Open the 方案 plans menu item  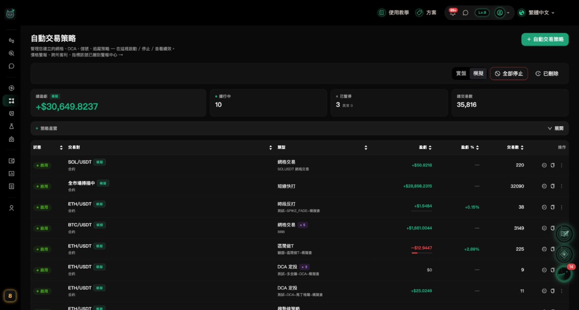click(426, 13)
